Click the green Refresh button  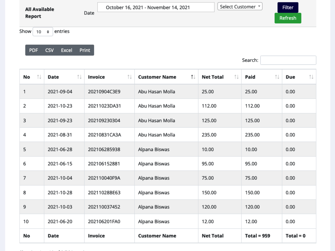click(288, 18)
